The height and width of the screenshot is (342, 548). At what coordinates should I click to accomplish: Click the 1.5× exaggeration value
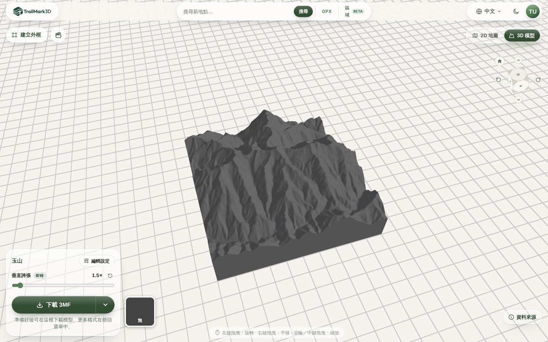(97, 275)
